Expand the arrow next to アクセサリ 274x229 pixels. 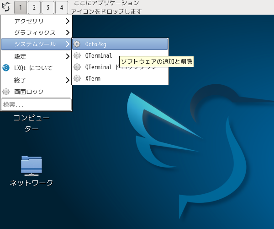(68, 21)
